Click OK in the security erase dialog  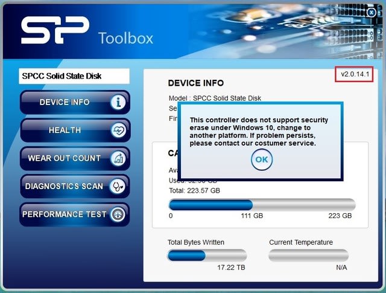(x=262, y=159)
